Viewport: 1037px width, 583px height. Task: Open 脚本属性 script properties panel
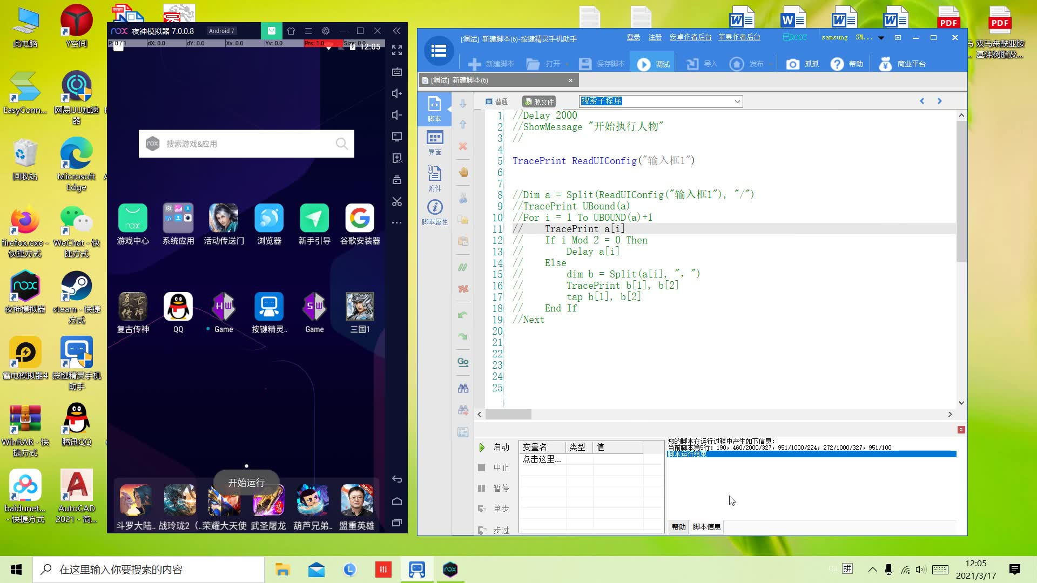(x=435, y=212)
